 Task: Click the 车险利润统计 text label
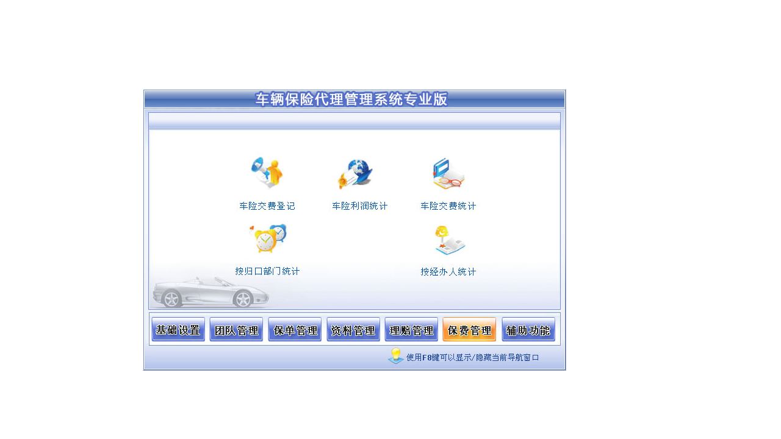click(359, 205)
